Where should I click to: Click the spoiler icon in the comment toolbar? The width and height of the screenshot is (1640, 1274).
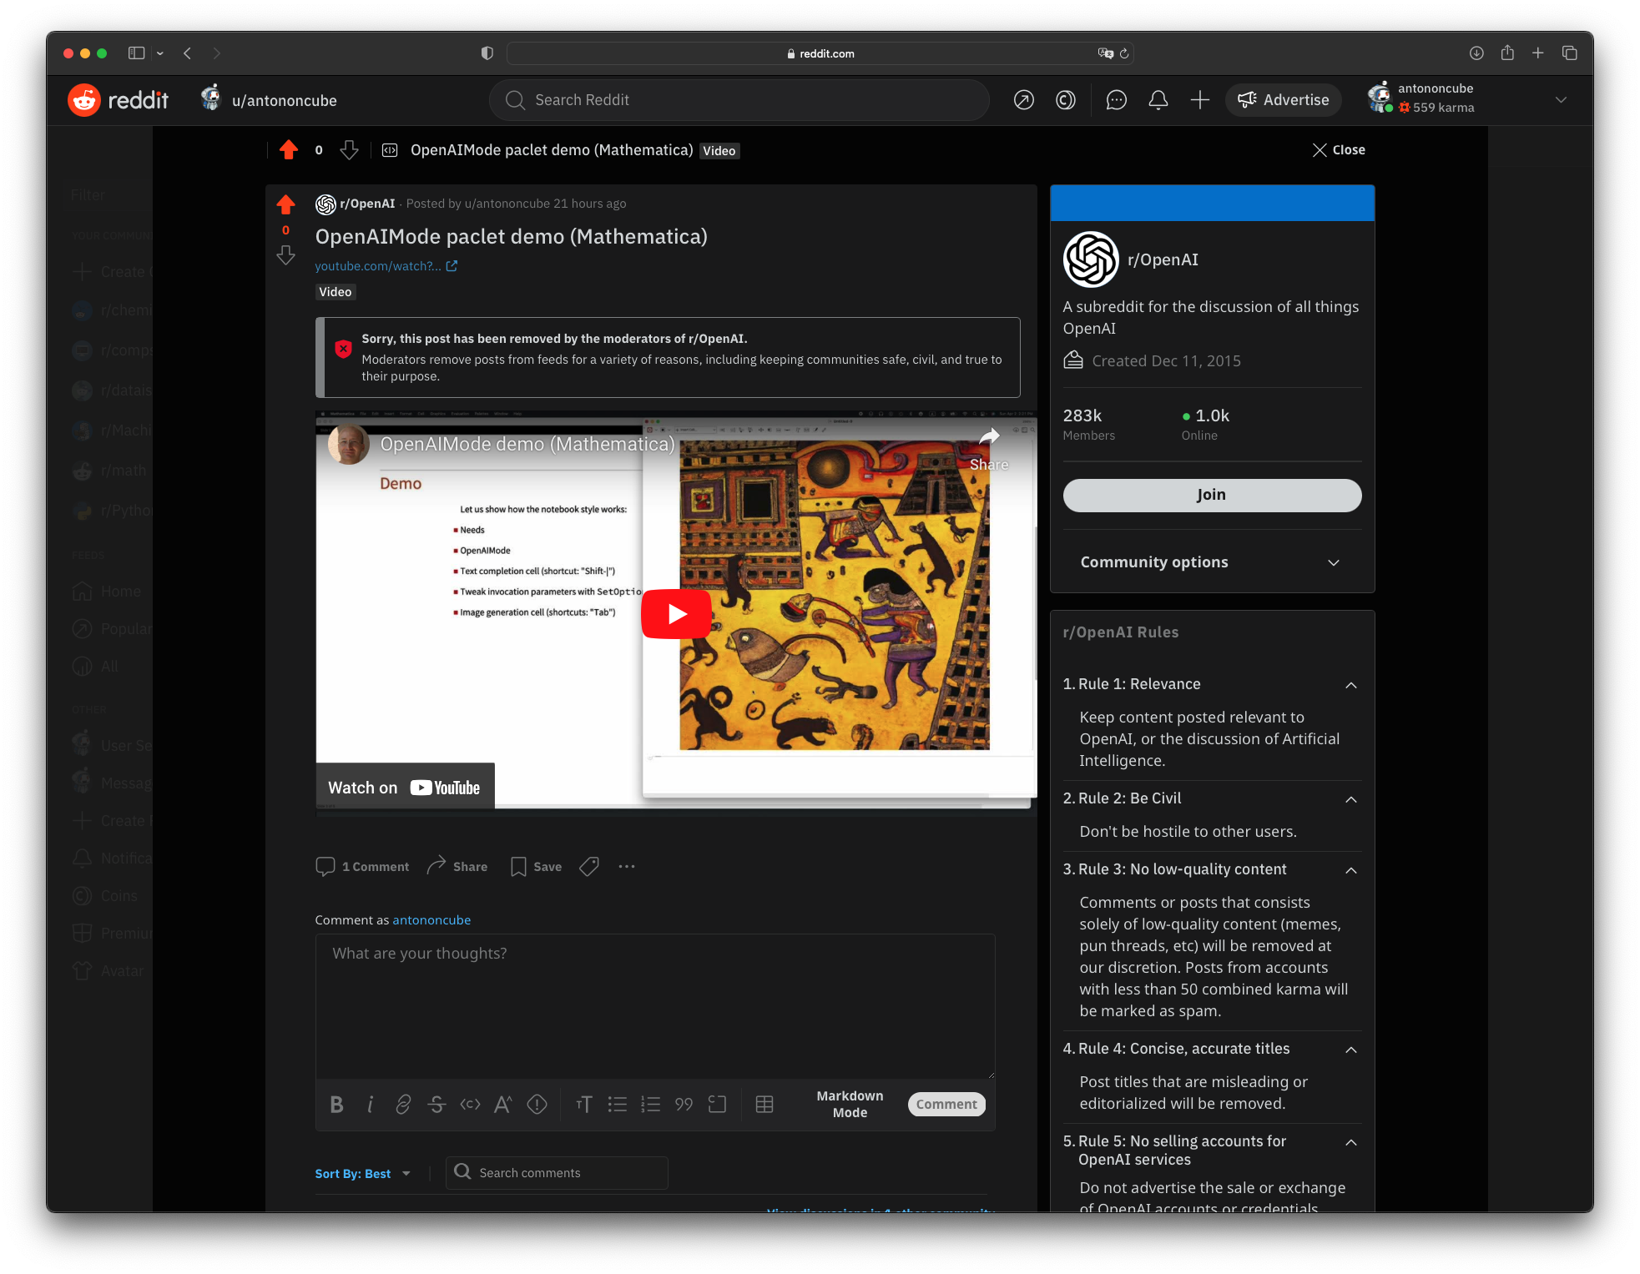click(x=537, y=1104)
